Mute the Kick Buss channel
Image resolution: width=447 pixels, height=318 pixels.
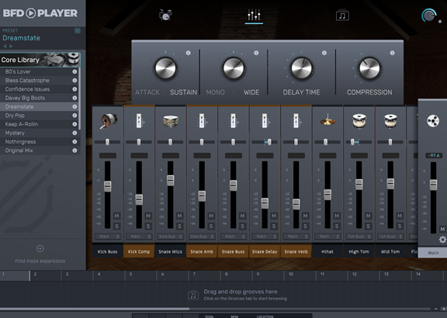click(x=116, y=216)
